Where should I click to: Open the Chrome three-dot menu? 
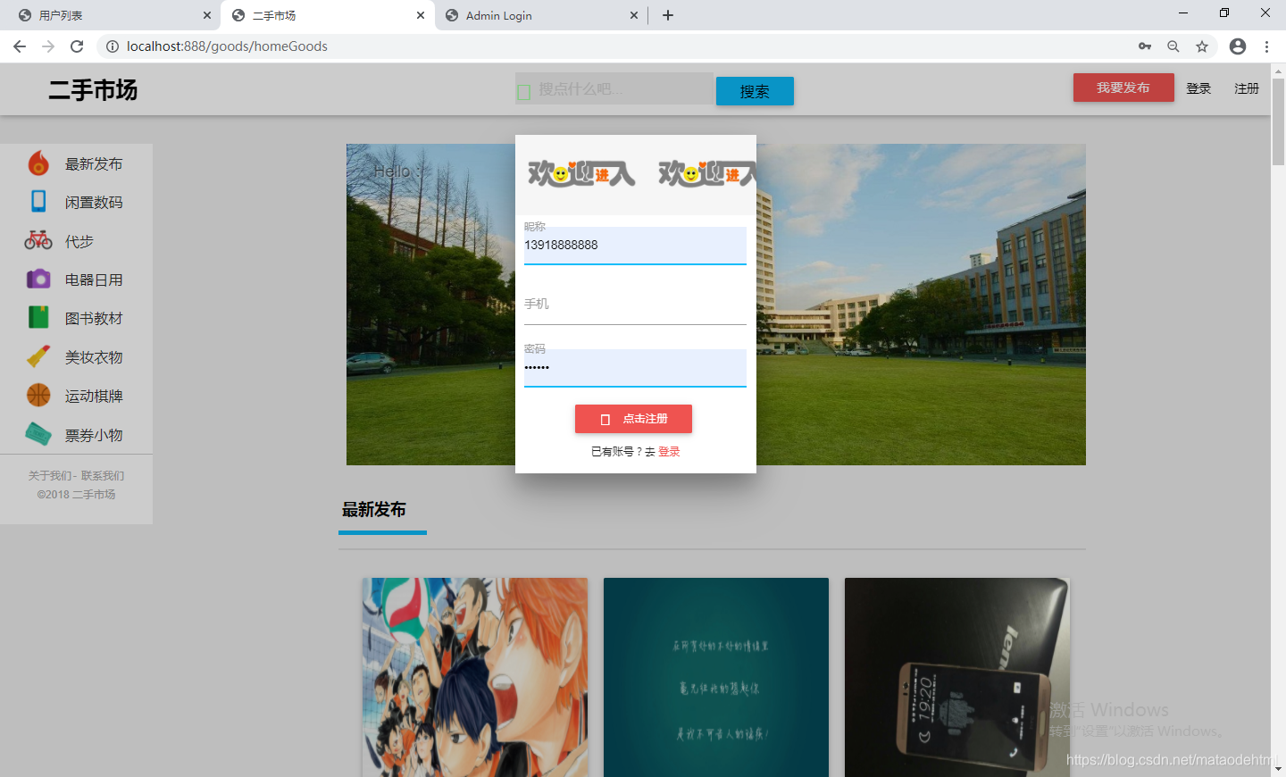click(1267, 46)
